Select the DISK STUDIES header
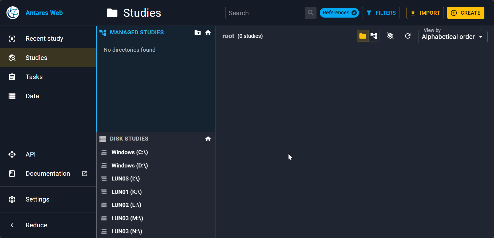The width and height of the screenshot is (494, 238). [x=129, y=139]
